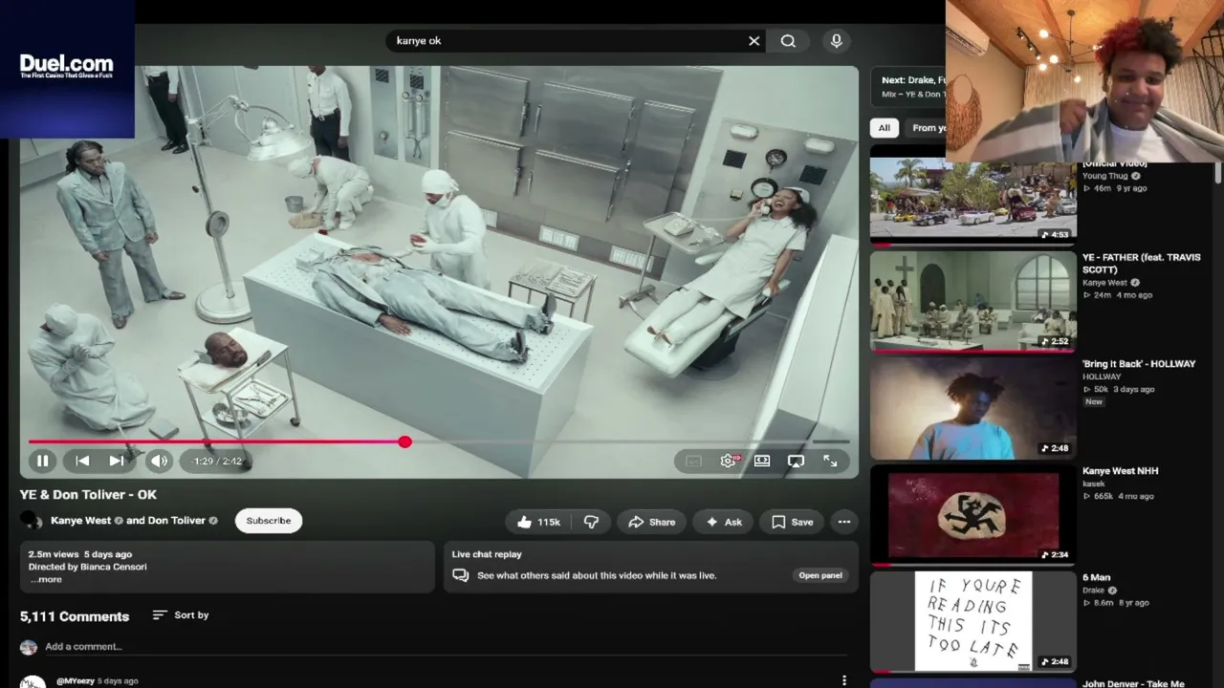Focus the search field containing "kanye ok"

coord(569,41)
